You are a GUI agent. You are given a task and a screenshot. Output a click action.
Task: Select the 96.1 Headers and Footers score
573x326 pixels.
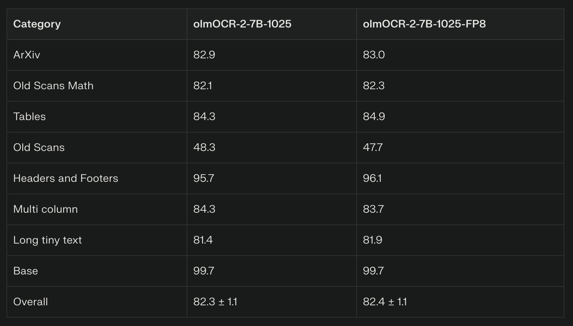372,178
